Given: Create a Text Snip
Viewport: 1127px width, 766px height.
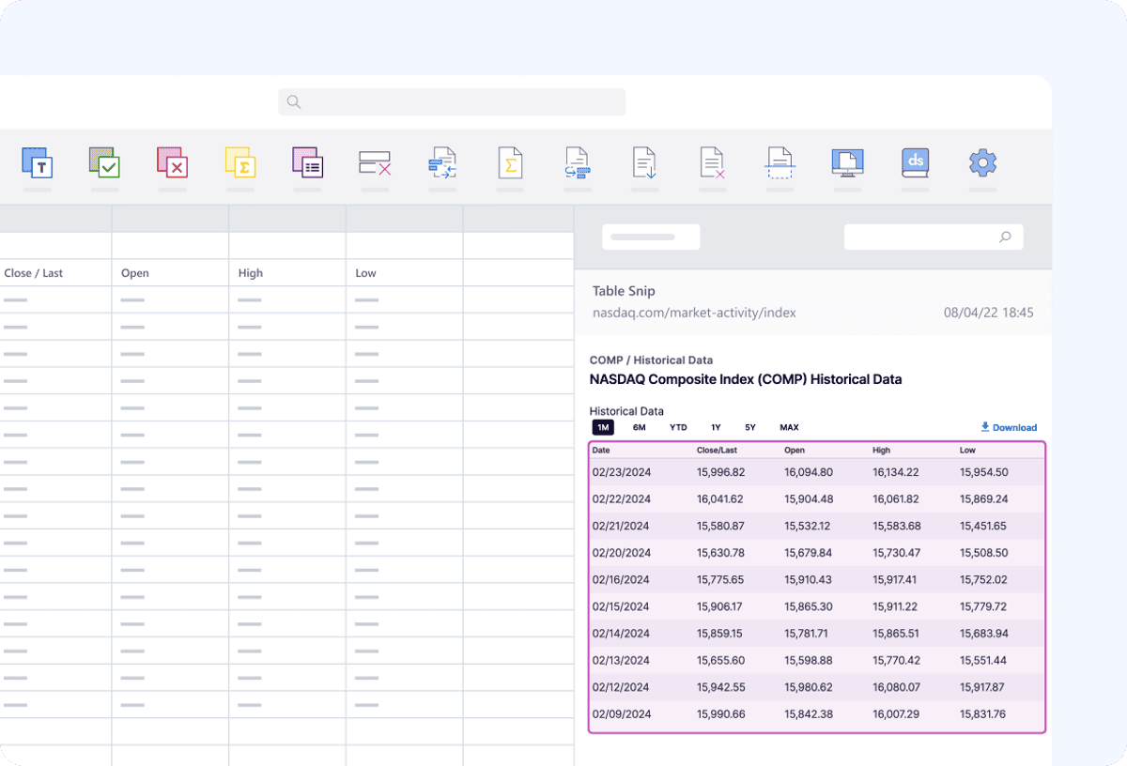Looking at the screenshot, I should [38, 164].
